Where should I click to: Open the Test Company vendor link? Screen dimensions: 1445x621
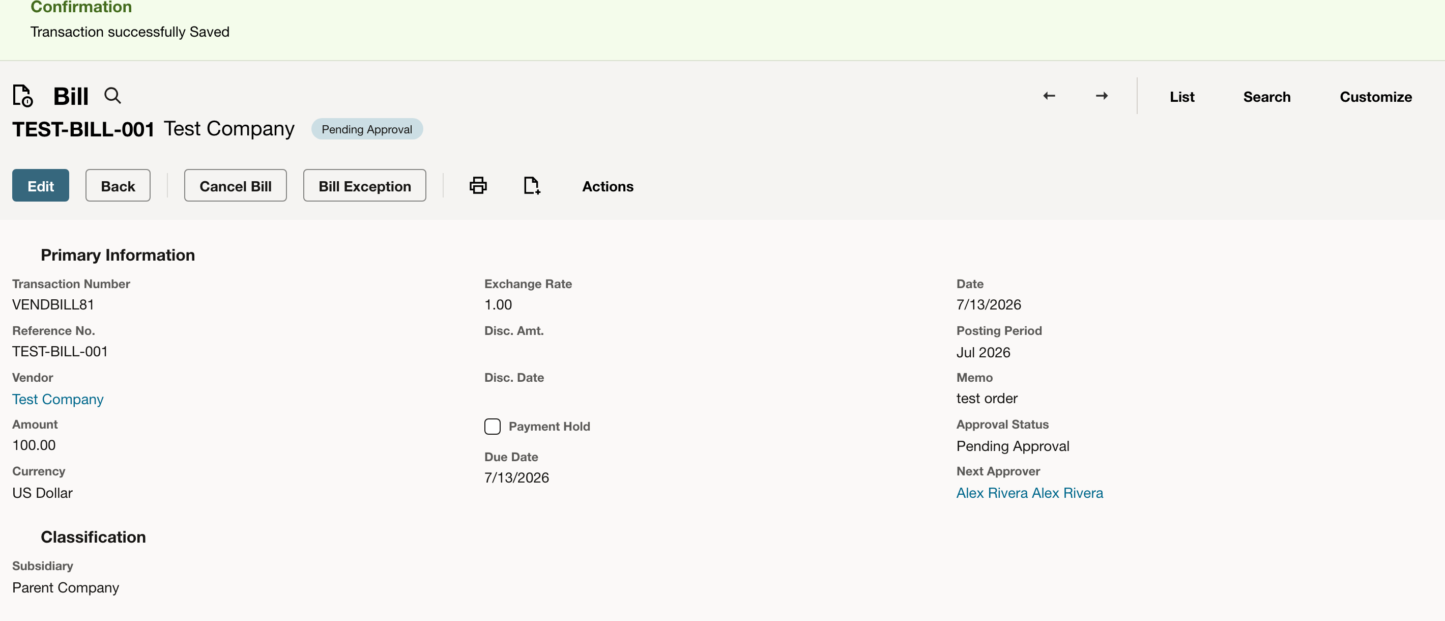pos(58,399)
